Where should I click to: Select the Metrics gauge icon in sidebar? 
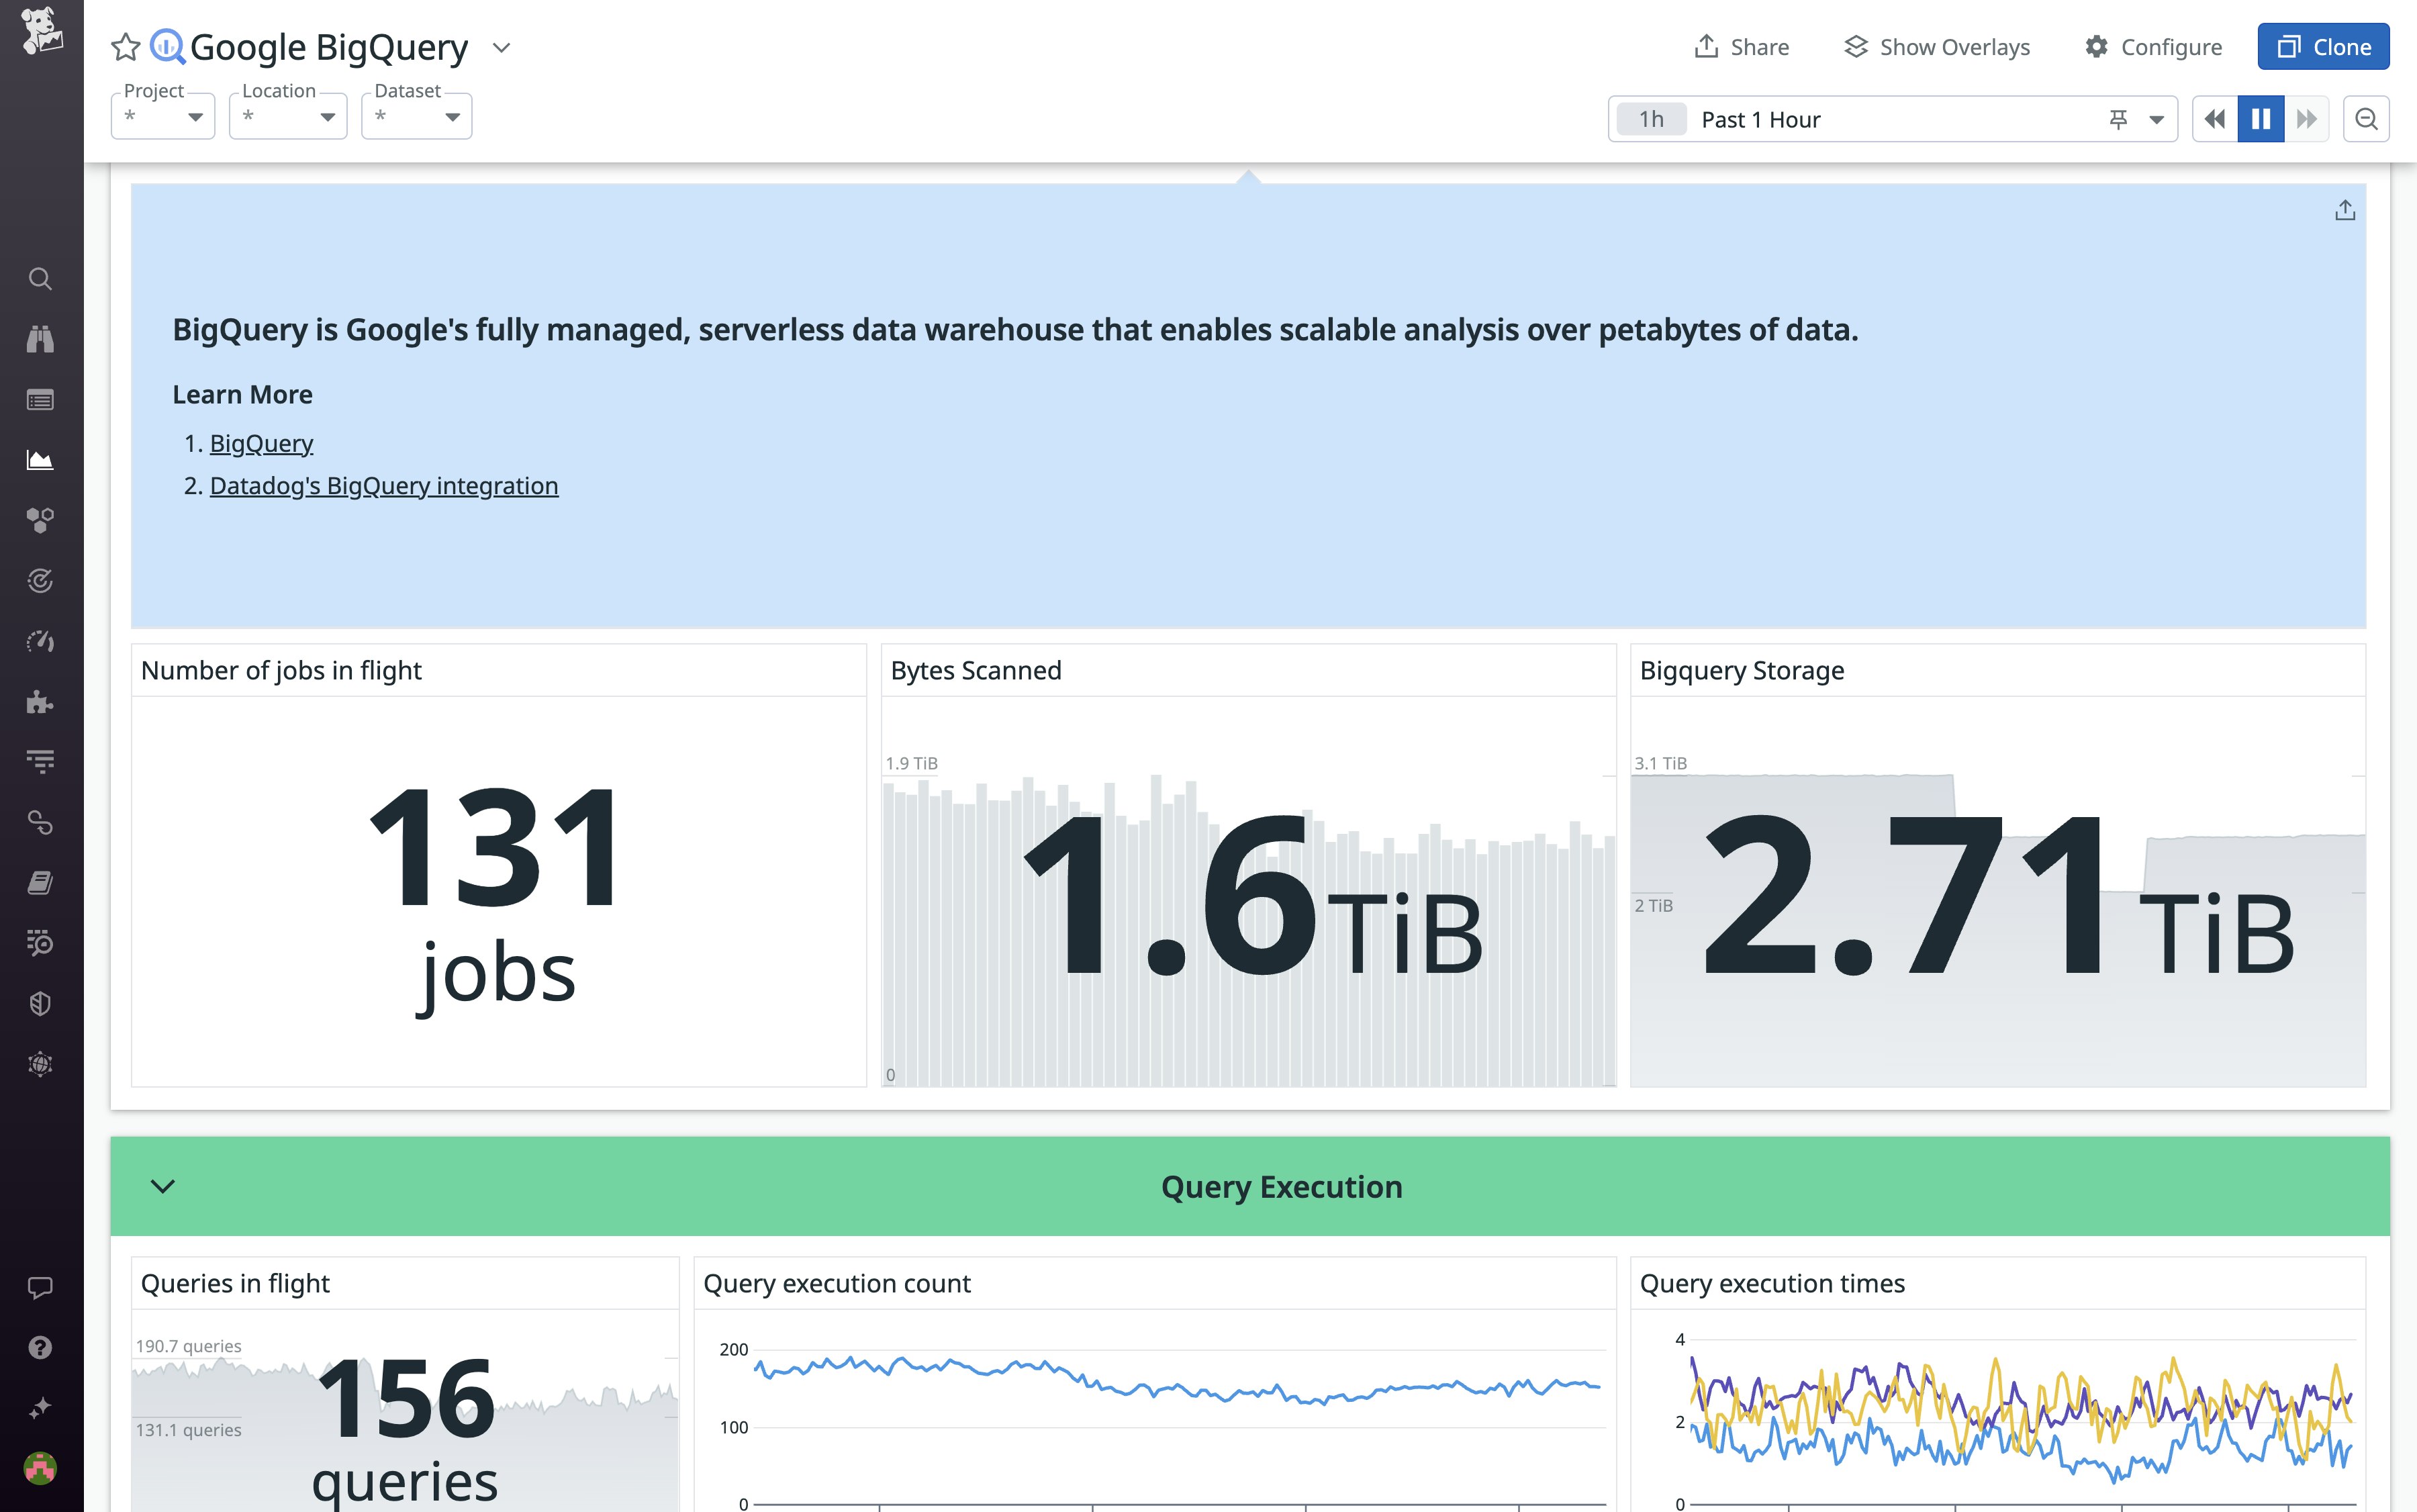(x=40, y=641)
